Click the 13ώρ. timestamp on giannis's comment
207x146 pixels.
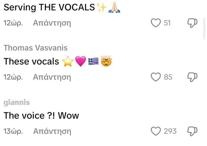(x=13, y=131)
